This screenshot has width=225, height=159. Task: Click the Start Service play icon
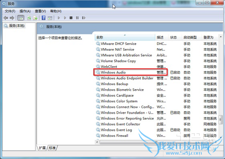click(x=59, y=18)
